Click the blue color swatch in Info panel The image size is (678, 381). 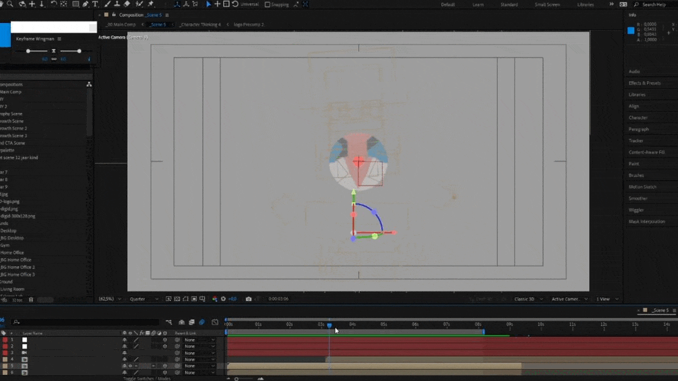tap(631, 30)
